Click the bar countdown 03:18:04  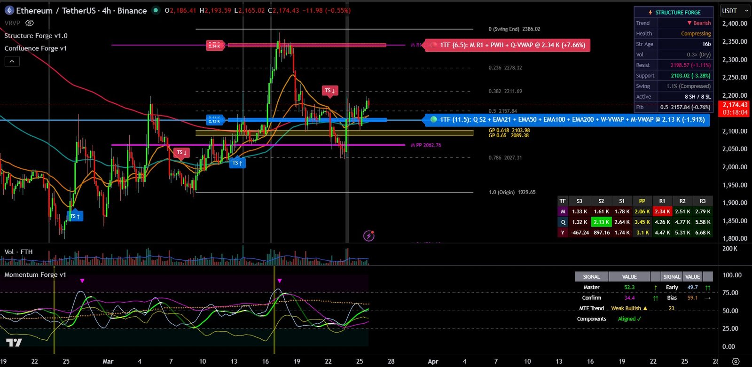pos(735,112)
